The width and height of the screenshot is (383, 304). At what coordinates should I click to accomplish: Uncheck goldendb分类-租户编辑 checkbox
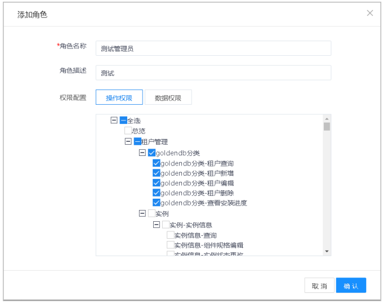click(157, 182)
